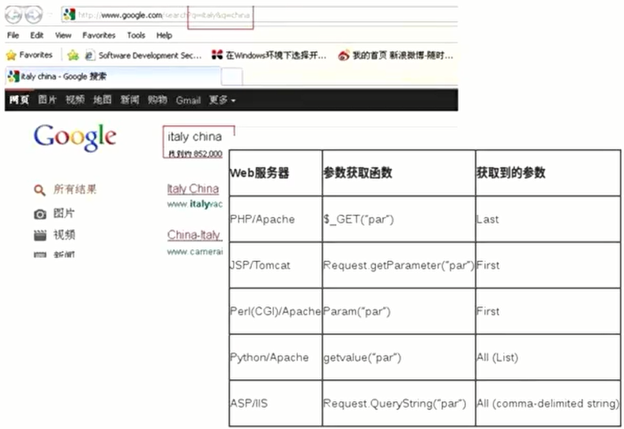Viewport: 624px width, 429px height.
Task: Click the Weibo bookmark icon
Action: [344, 55]
